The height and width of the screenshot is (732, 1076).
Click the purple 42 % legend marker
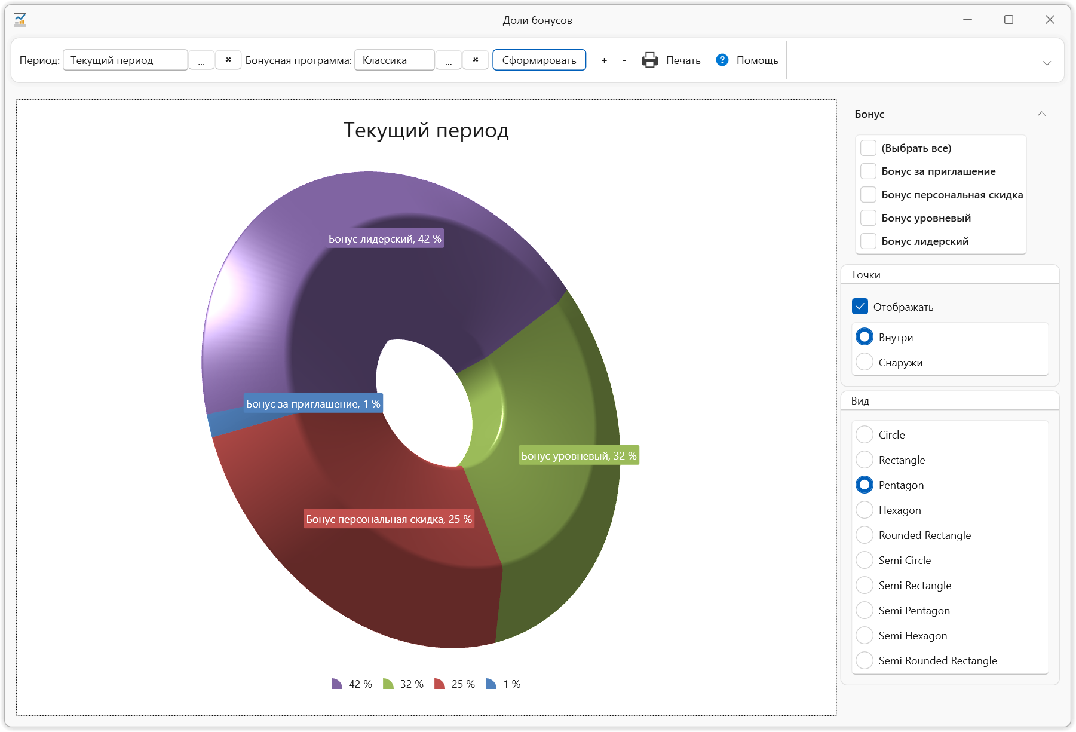[x=337, y=684]
